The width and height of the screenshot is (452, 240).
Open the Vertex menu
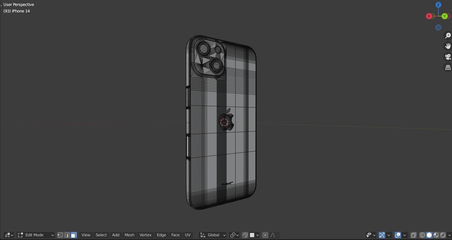pos(146,235)
